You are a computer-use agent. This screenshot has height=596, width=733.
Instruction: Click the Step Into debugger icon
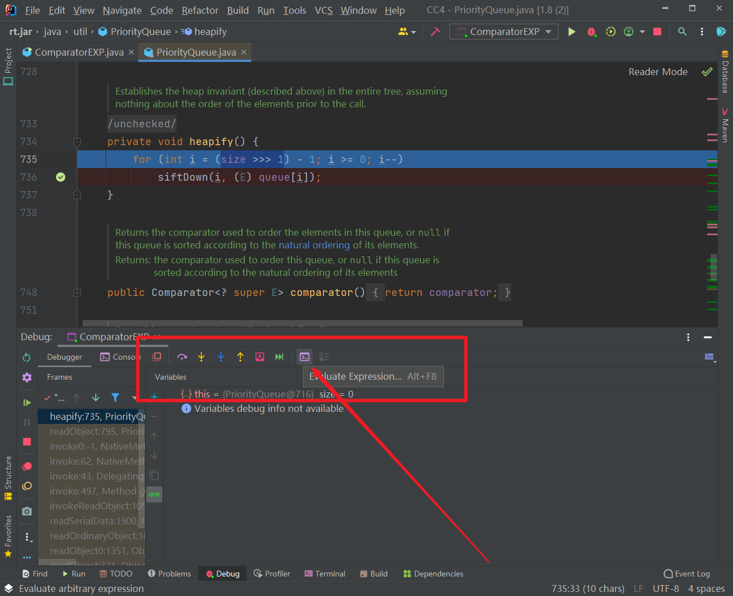click(x=201, y=356)
